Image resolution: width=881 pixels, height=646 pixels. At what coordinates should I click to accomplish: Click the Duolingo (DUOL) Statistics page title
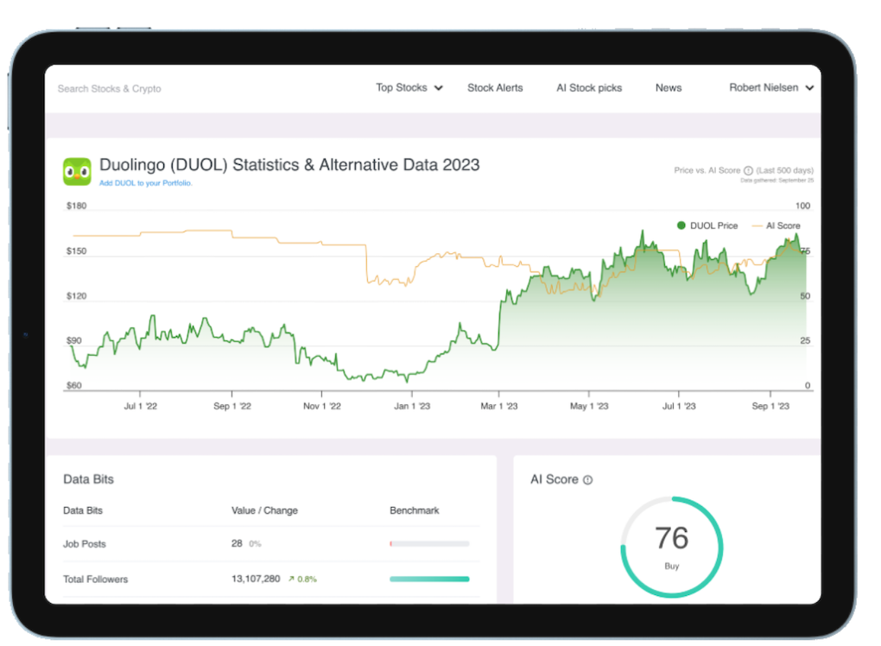[289, 165]
